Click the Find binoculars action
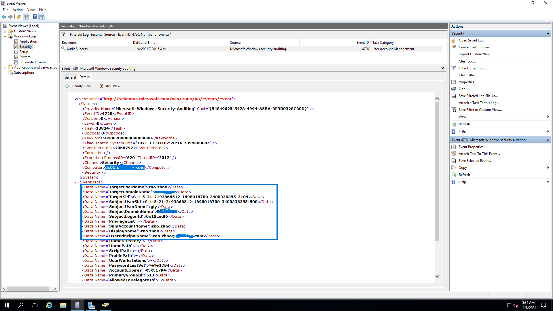 [463, 89]
